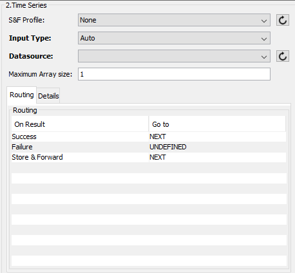The height and width of the screenshot is (273, 295).
Task: Click the On Result column header
Action: 80,124
